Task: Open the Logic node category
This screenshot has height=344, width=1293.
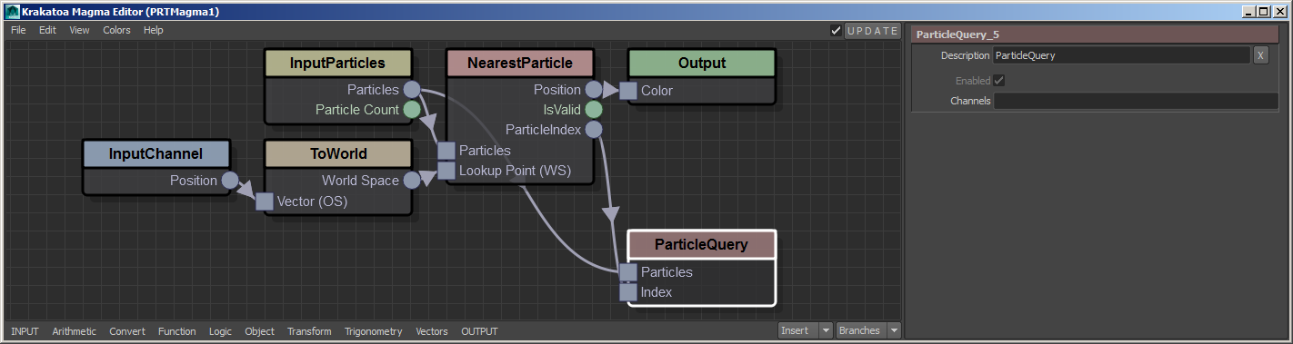Action: (220, 331)
